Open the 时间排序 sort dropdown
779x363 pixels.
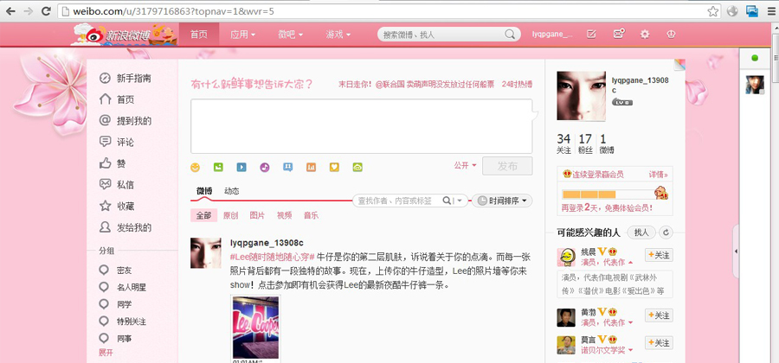[503, 201]
